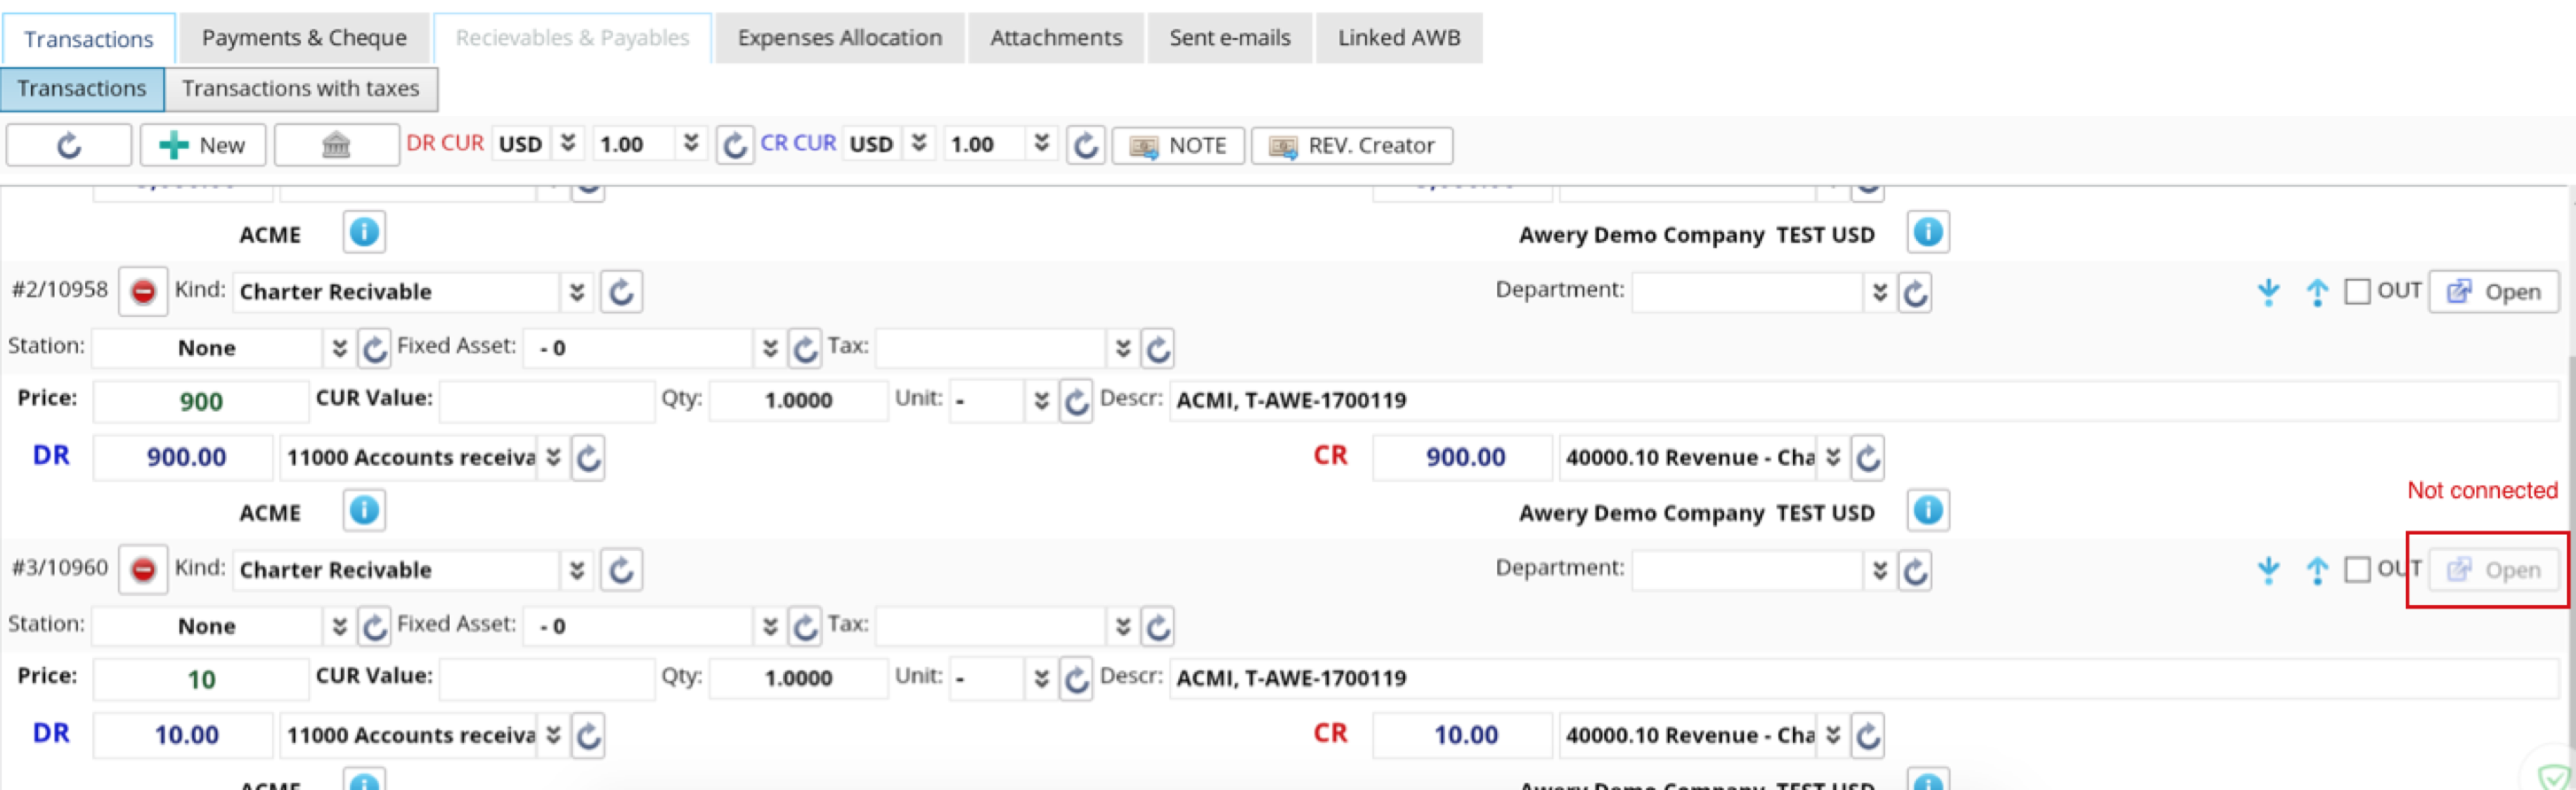The image size is (2576, 790).
Task: Open Tax dropdown in transaction #2/10958
Action: 1123,348
